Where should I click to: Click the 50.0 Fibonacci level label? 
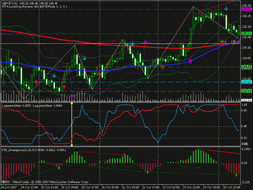(223, 42)
